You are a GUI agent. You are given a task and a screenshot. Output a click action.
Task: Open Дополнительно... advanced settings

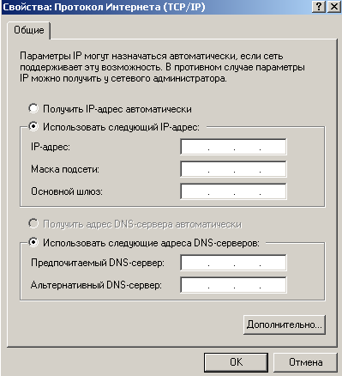coord(285,324)
